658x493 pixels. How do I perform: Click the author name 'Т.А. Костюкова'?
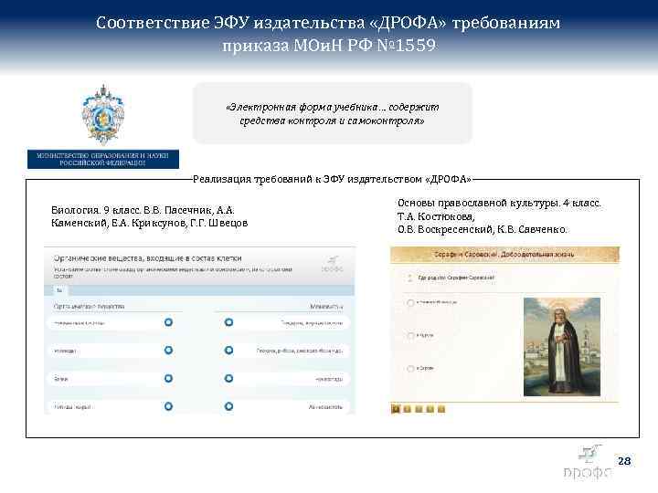tap(436, 216)
